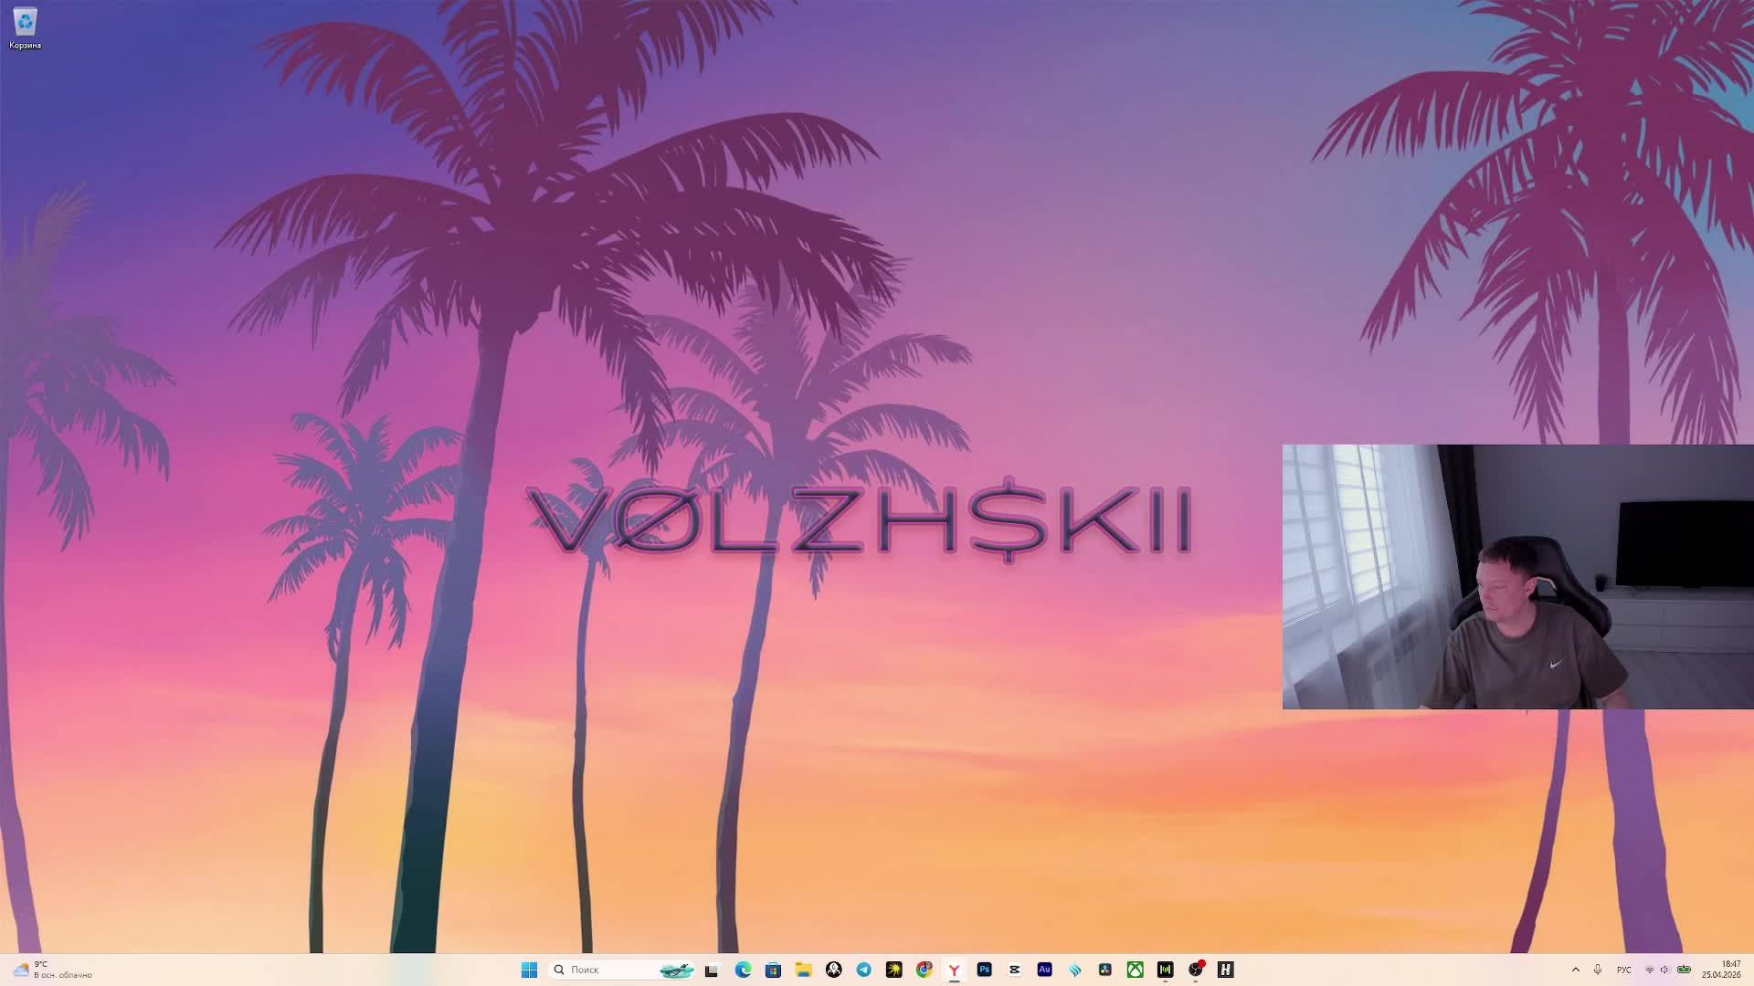1754x986 pixels.
Task: Open the Windows Start menu
Action: [x=529, y=970]
